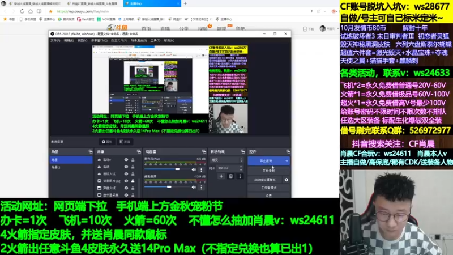Viewport: 453px width, 255px height.
Task: Go to browser home page icon
Action: point(31,11)
